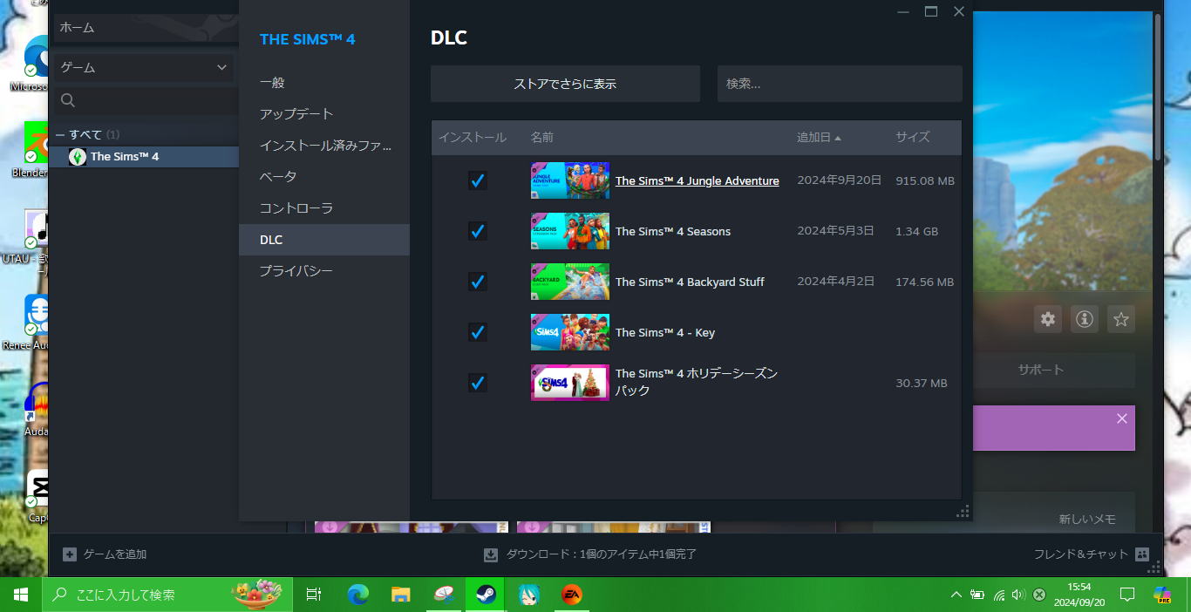Select The Sims 4 ホリデーシーズンパック name
The width and height of the screenshot is (1191, 612).
(x=697, y=382)
